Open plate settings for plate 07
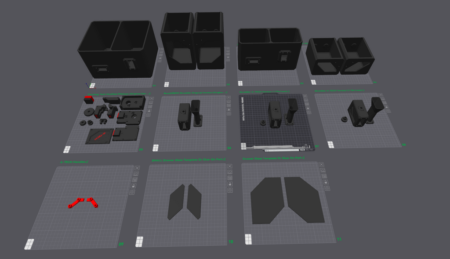This screenshot has width=450, height=259. (x=309, y=112)
